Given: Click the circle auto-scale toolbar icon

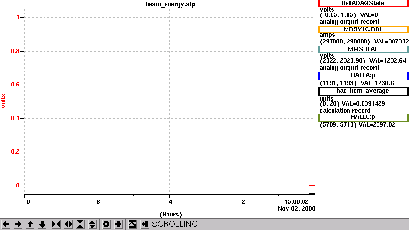Looking at the screenshot, I should [106, 224].
